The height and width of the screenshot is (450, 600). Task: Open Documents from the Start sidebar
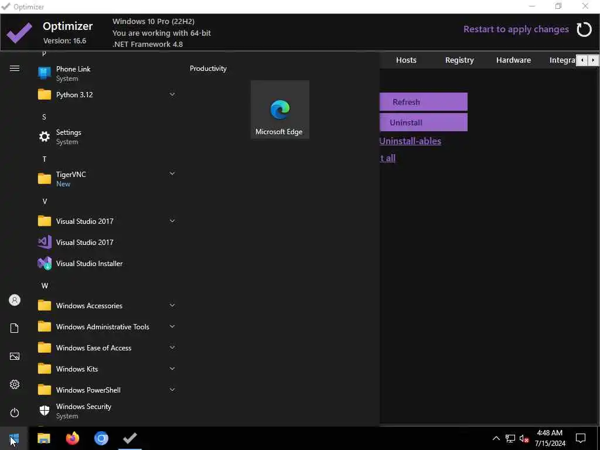(15, 328)
